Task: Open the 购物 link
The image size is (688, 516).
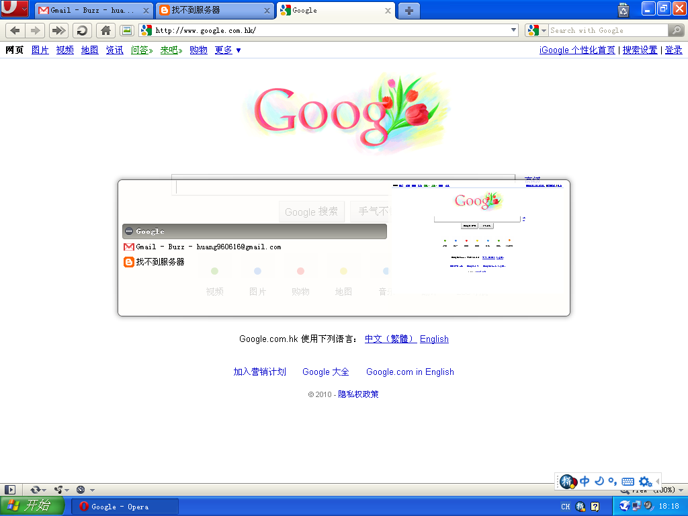Action: point(198,50)
